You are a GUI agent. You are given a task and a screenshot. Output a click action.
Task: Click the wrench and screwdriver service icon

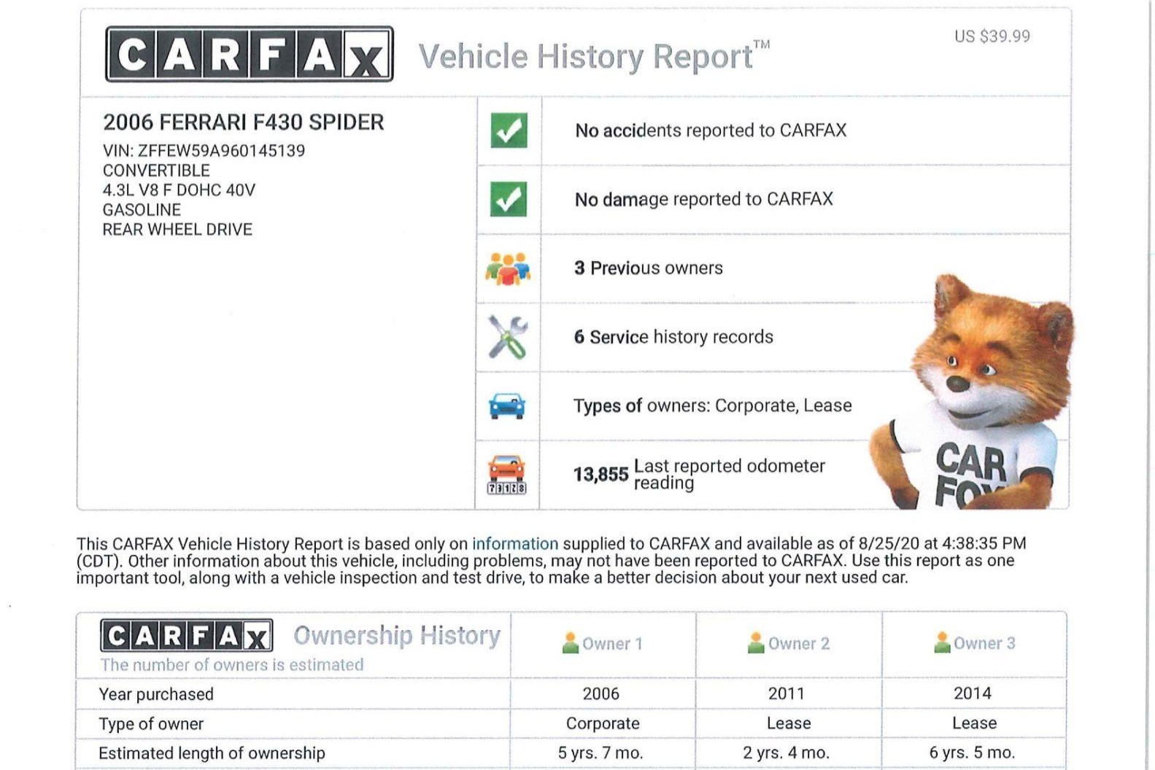(508, 337)
